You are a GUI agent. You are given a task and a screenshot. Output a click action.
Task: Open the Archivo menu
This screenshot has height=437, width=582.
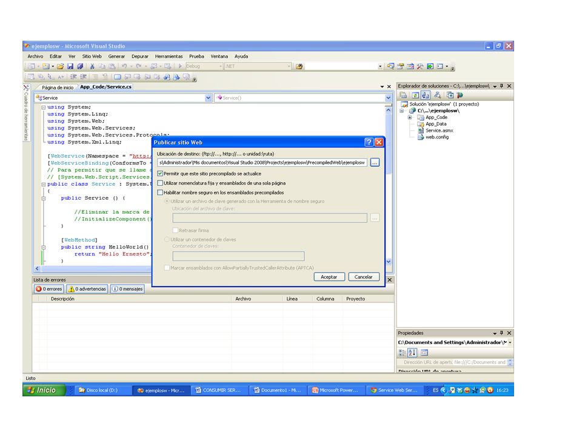click(35, 56)
